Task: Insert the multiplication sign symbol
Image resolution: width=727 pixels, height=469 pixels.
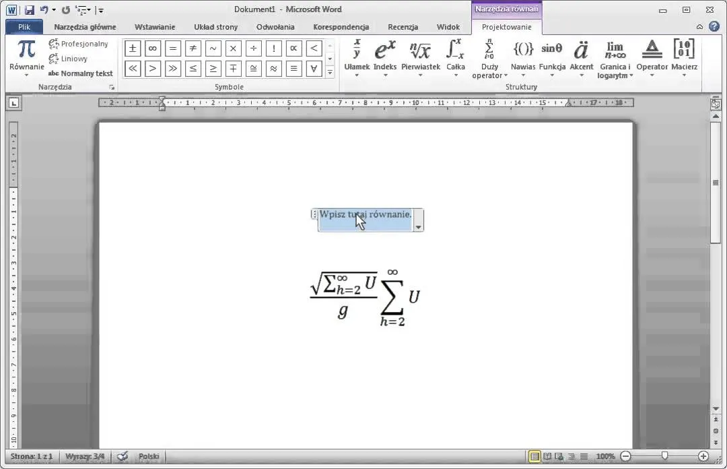Action: point(233,48)
